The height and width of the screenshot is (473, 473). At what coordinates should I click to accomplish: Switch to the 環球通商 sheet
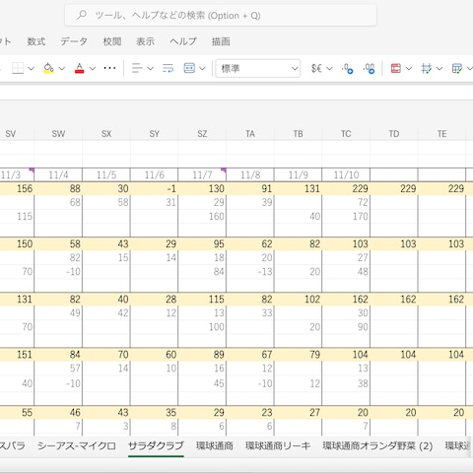point(215,445)
